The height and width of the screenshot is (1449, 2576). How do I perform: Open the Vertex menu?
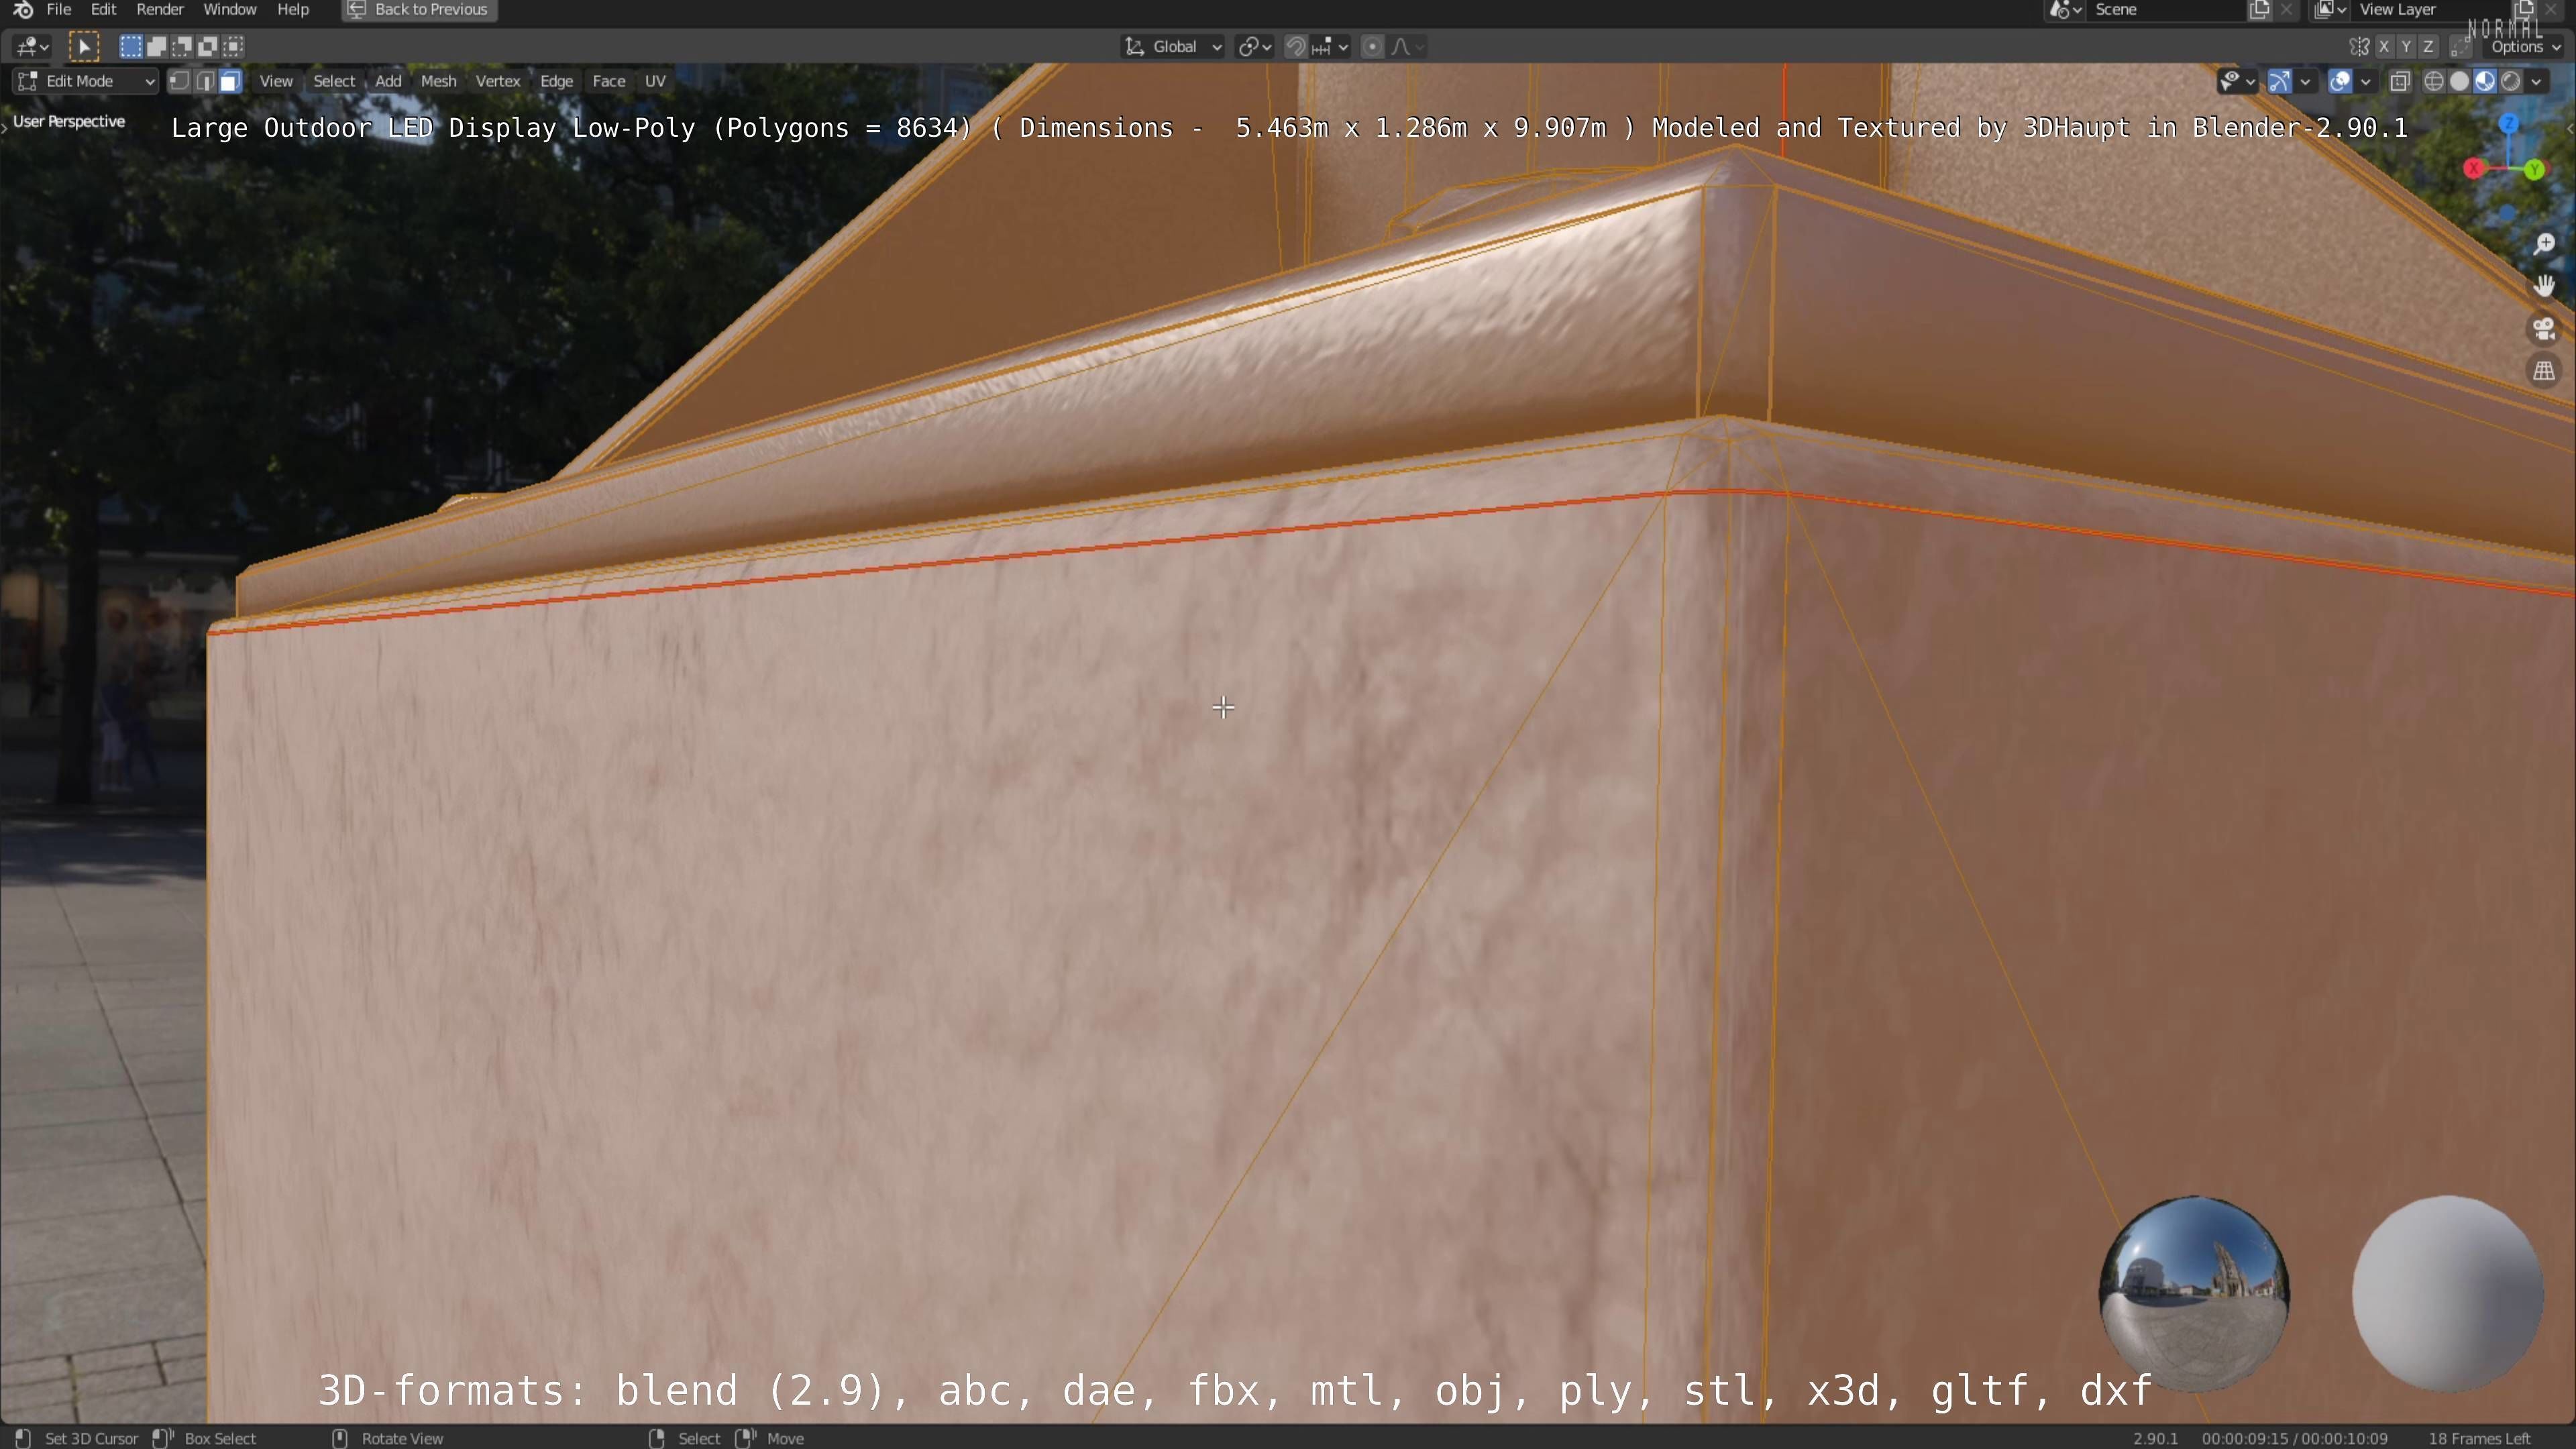tap(497, 82)
